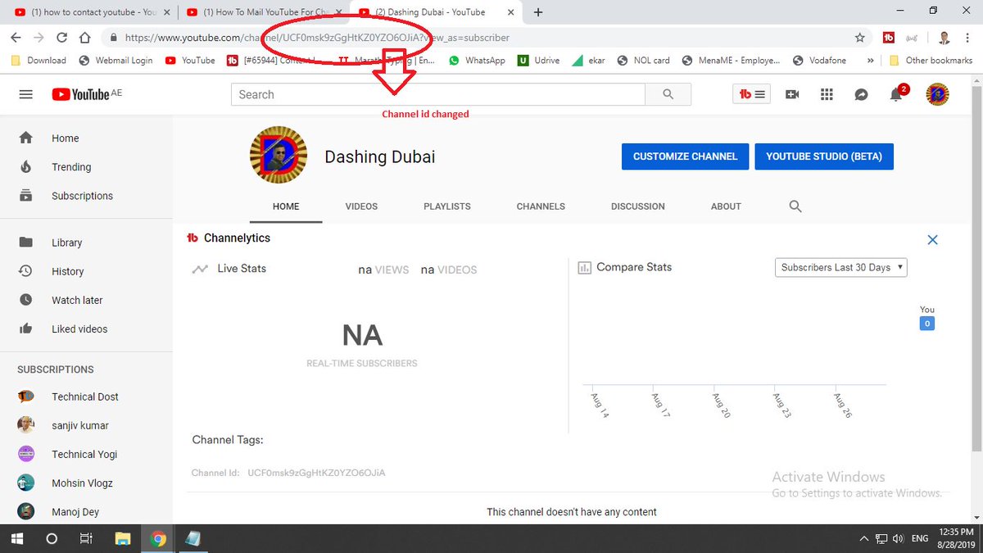
Task: Open the YouTube apps grid
Action: point(827,94)
